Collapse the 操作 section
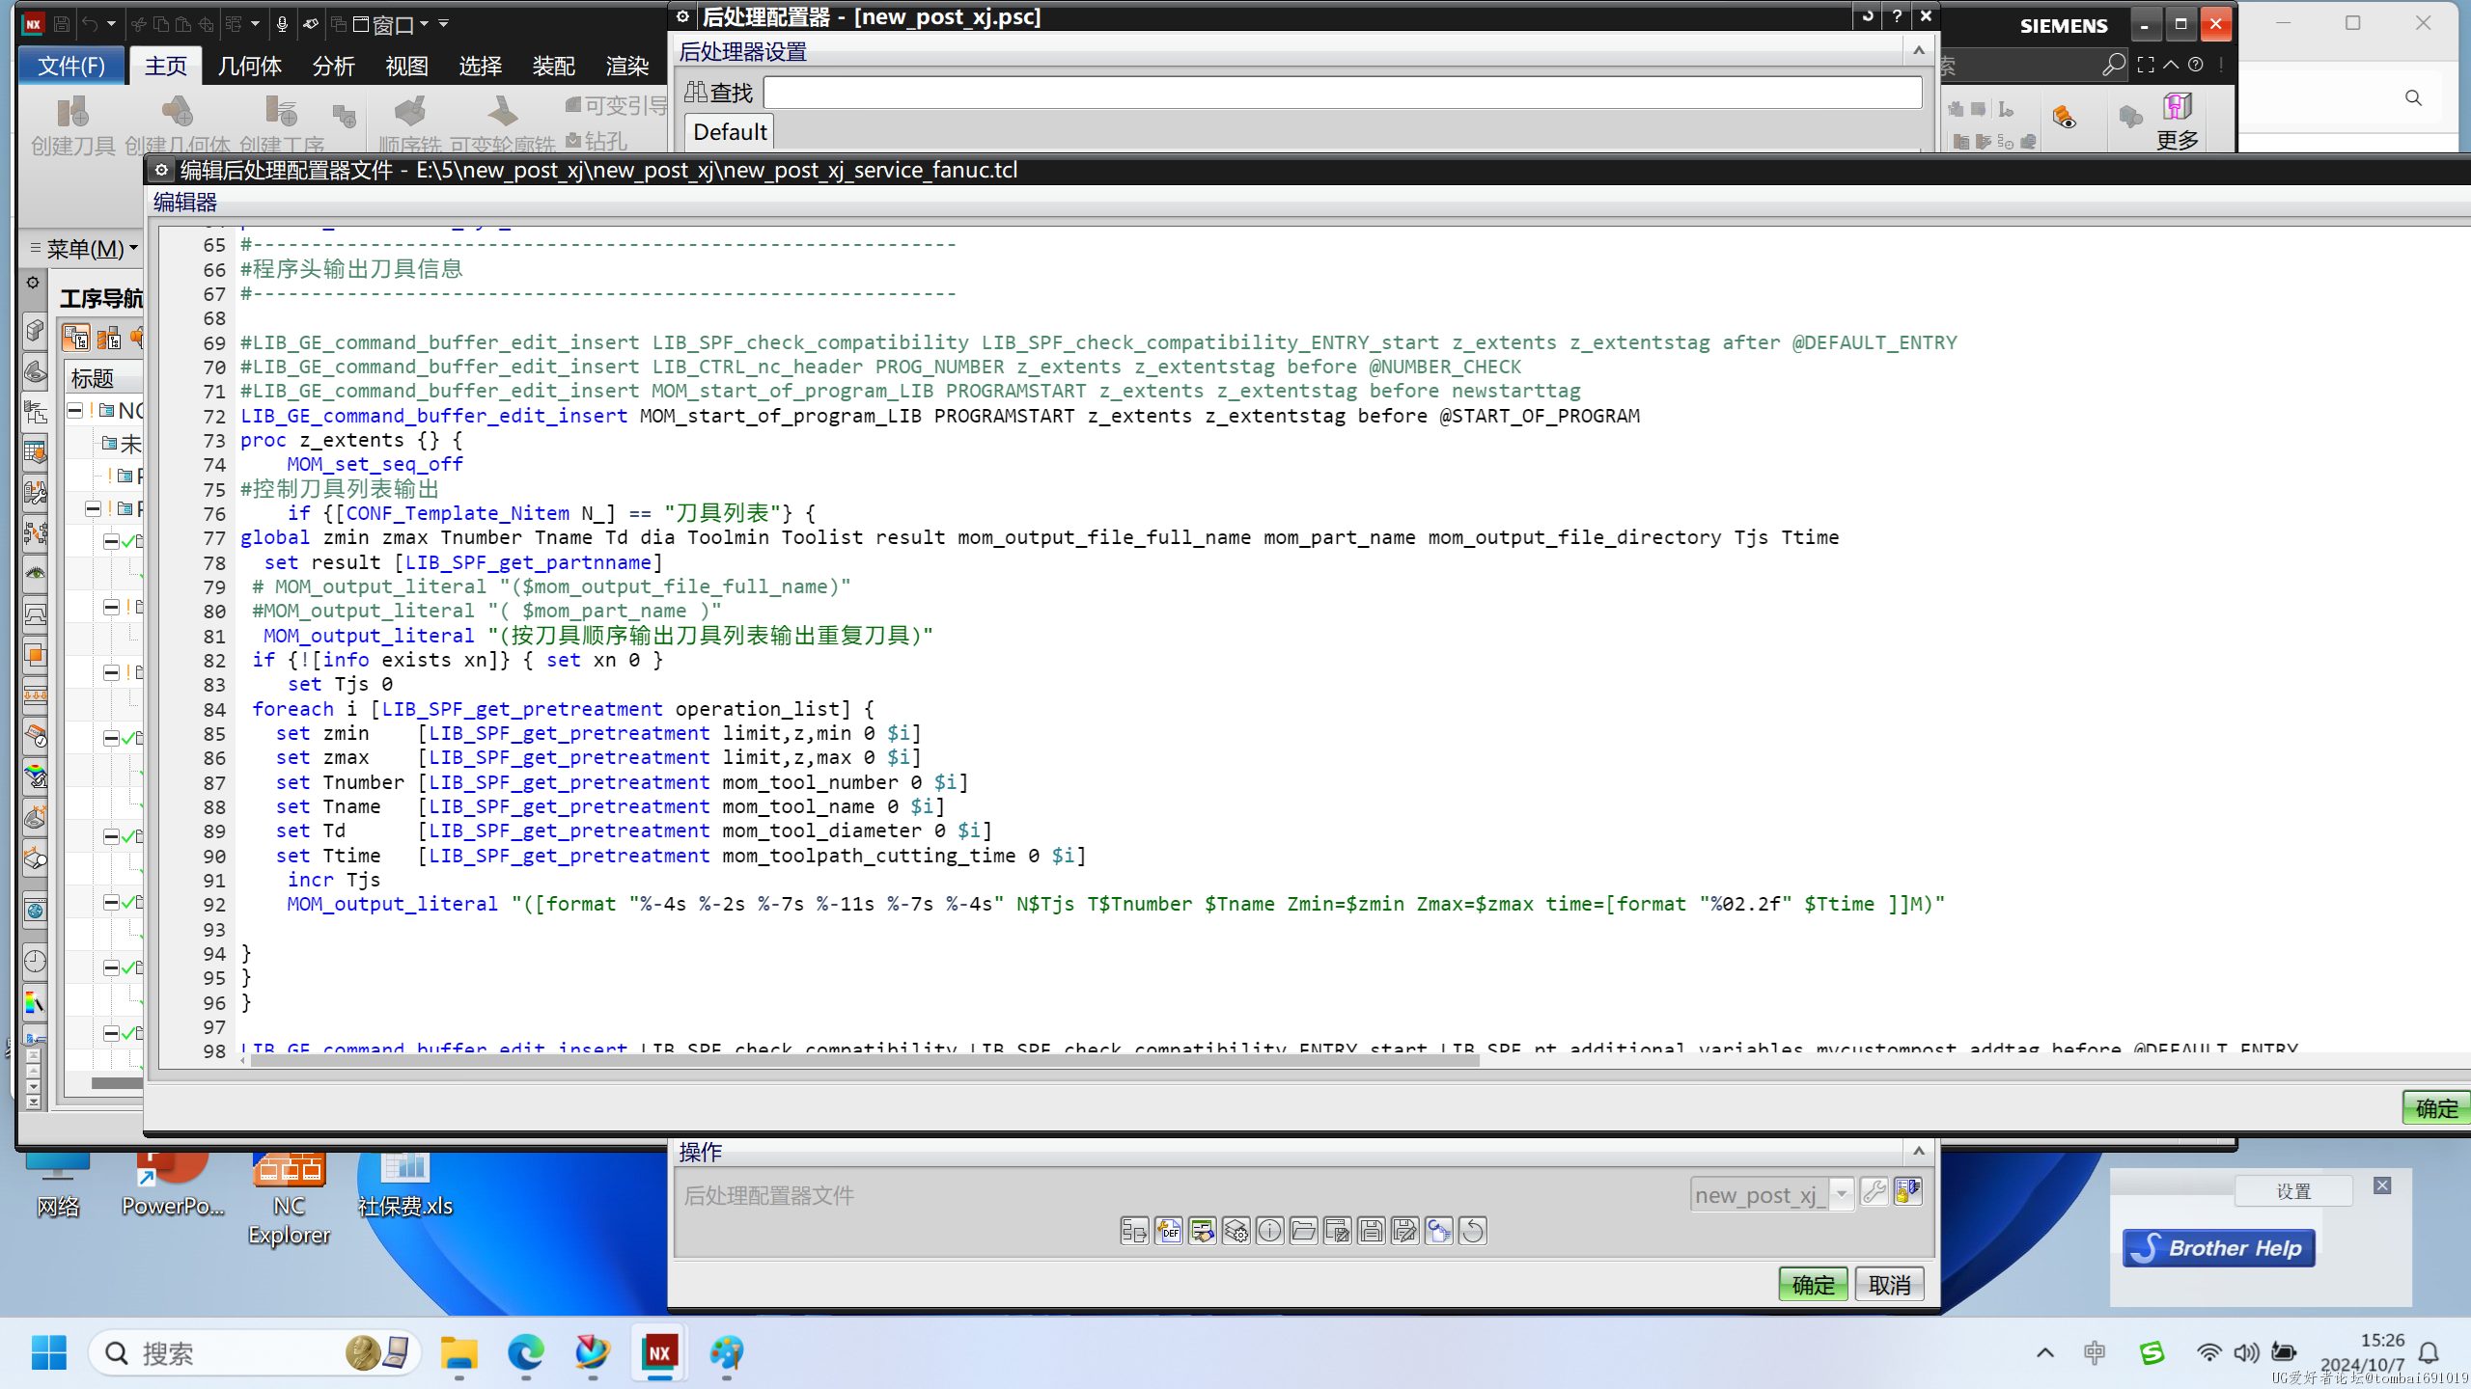This screenshot has width=2471, height=1389. [x=1919, y=1151]
